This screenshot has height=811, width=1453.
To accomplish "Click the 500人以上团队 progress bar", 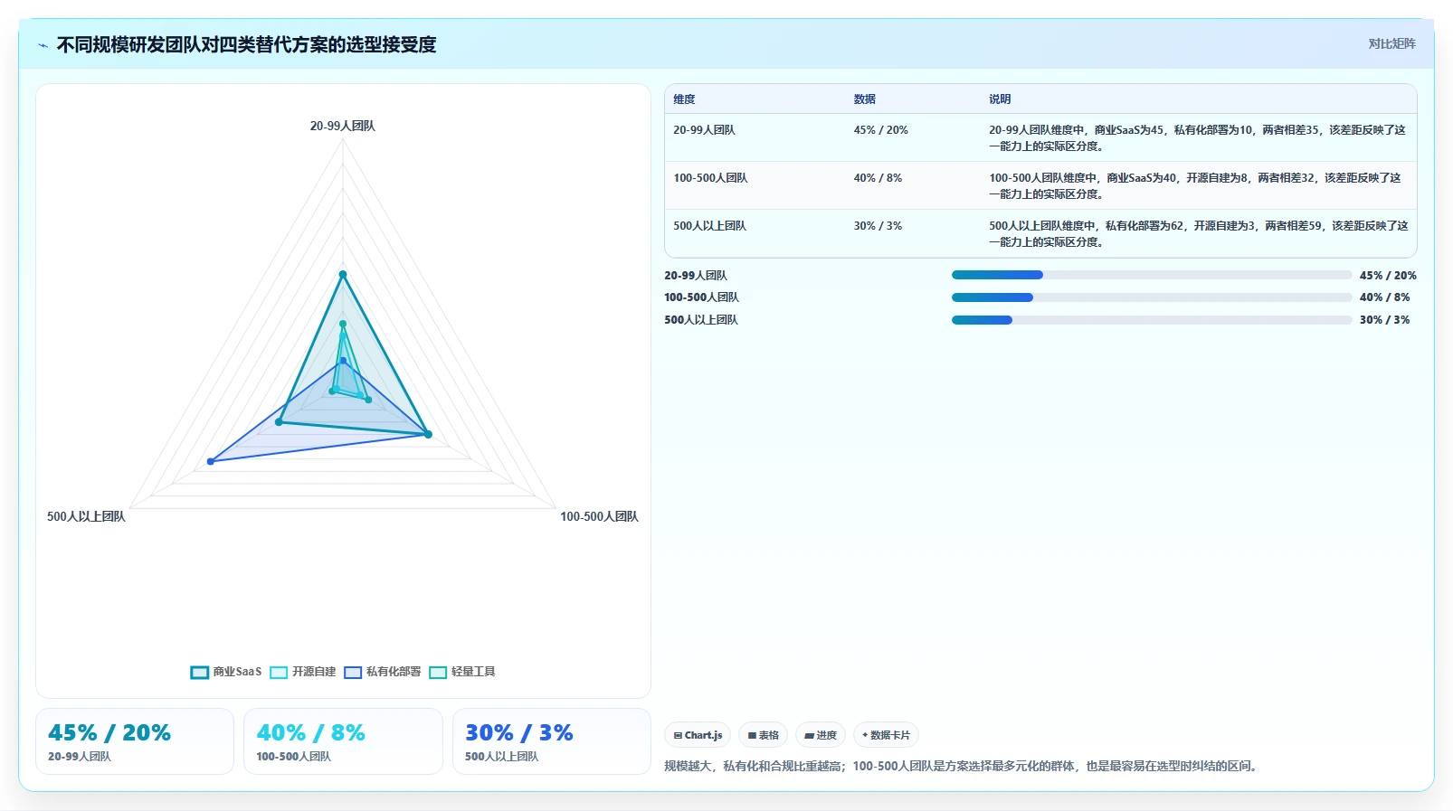I will click(1152, 320).
